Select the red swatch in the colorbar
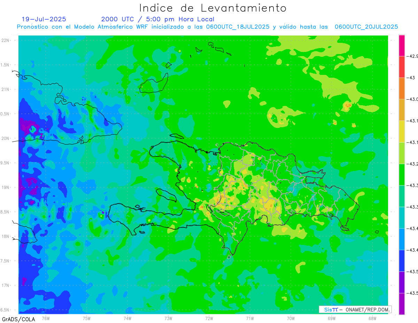Viewport: 418px width, 323px height. pyautogui.click(x=402, y=67)
